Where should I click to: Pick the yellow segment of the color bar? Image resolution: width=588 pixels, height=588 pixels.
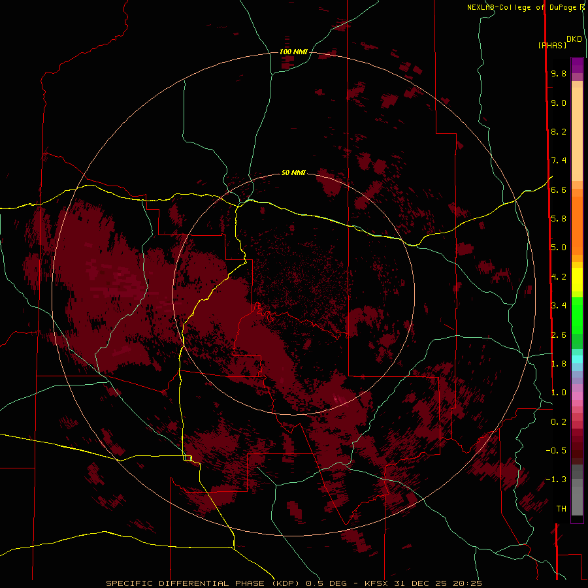pyautogui.click(x=577, y=280)
